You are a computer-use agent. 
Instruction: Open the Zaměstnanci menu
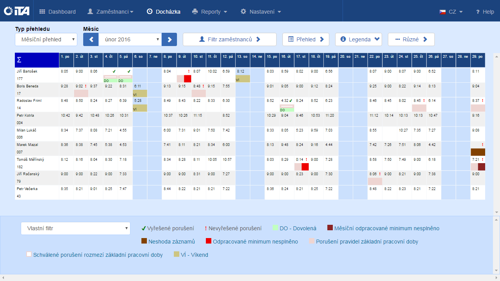click(110, 12)
